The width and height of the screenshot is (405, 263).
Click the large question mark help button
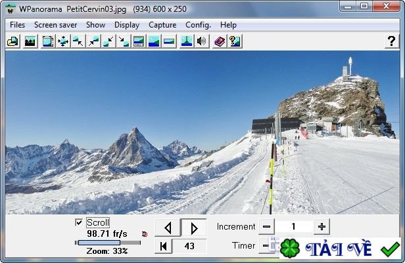point(392,41)
